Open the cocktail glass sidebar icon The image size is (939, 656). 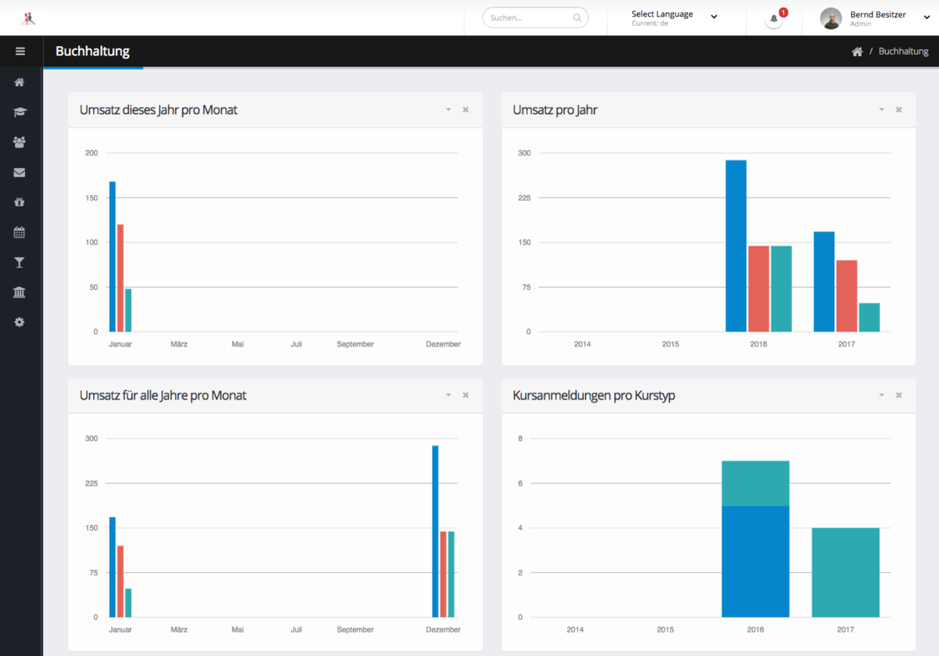pyautogui.click(x=20, y=262)
